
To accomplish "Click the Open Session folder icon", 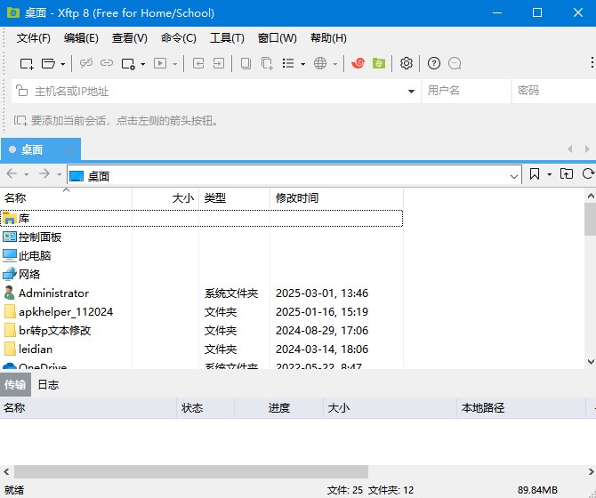I will point(48,63).
